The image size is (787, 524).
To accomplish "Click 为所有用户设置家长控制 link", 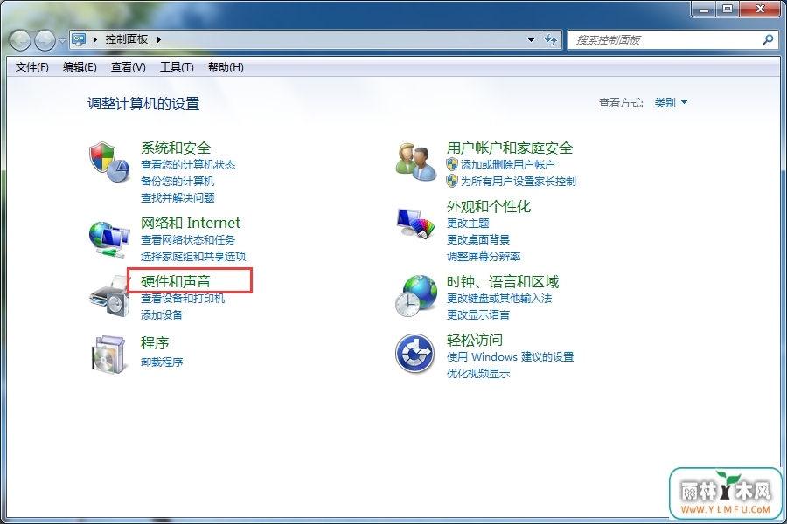I will [x=518, y=181].
